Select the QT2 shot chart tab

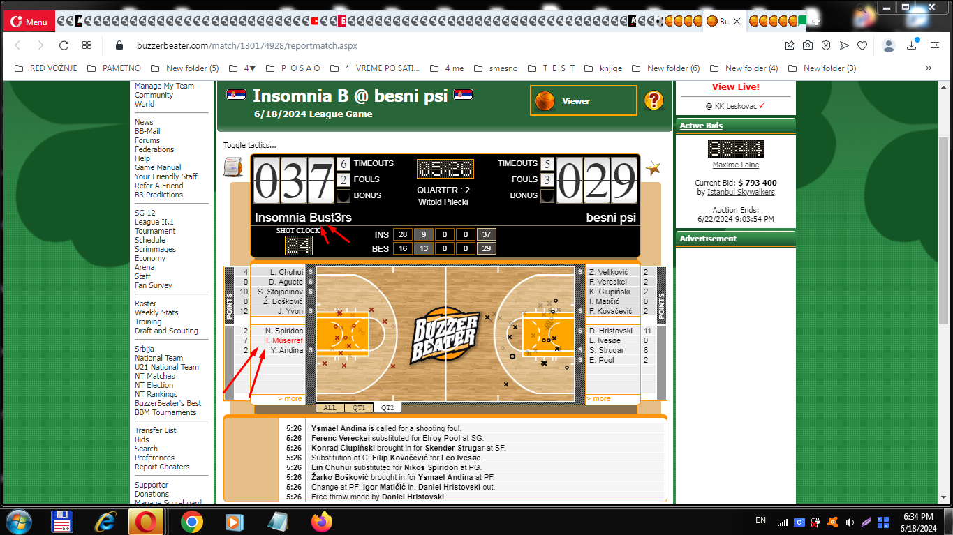[387, 408]
